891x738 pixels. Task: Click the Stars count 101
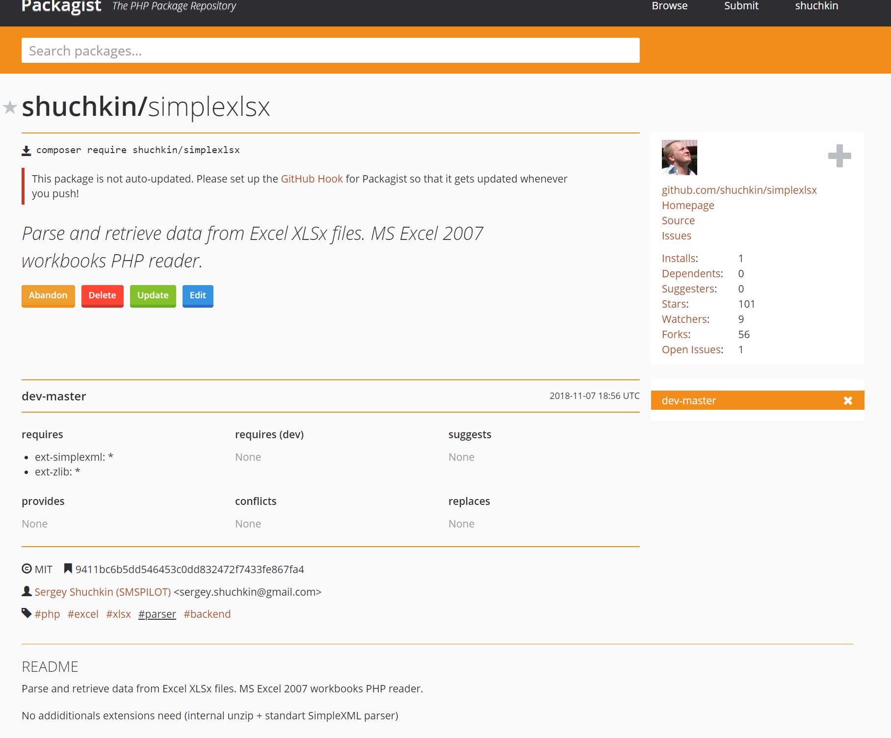coord(747,304)
